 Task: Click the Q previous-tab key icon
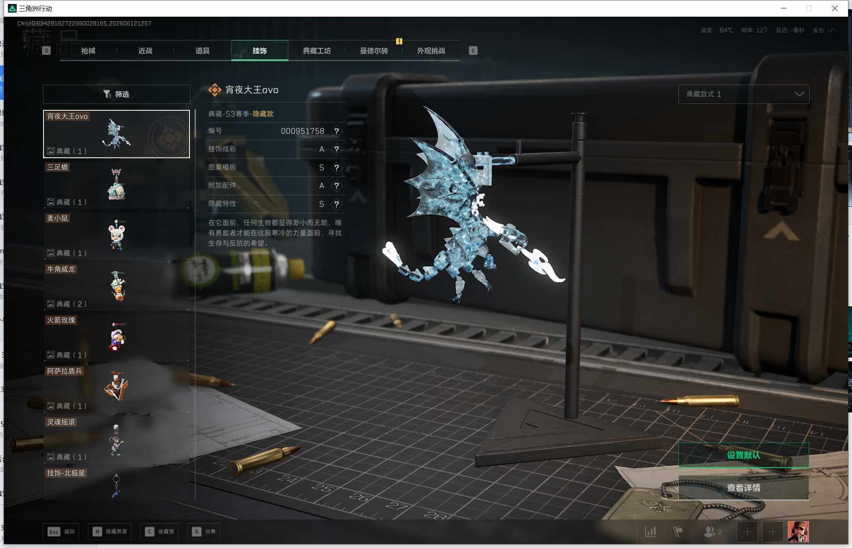pyautogui.click(x=46, y=51)
